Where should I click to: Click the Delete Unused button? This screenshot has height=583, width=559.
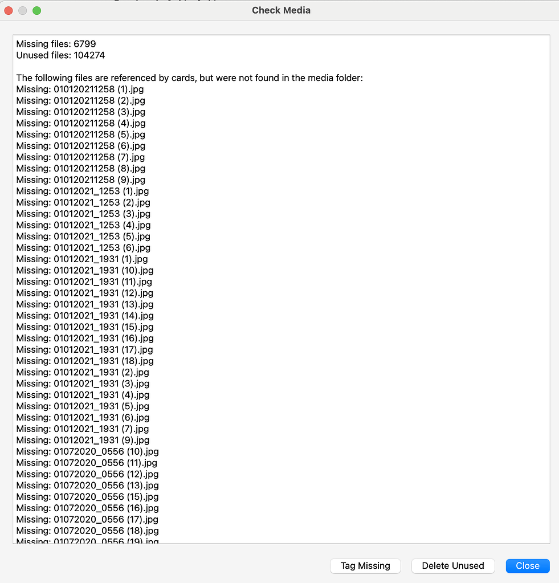(452, 565)
